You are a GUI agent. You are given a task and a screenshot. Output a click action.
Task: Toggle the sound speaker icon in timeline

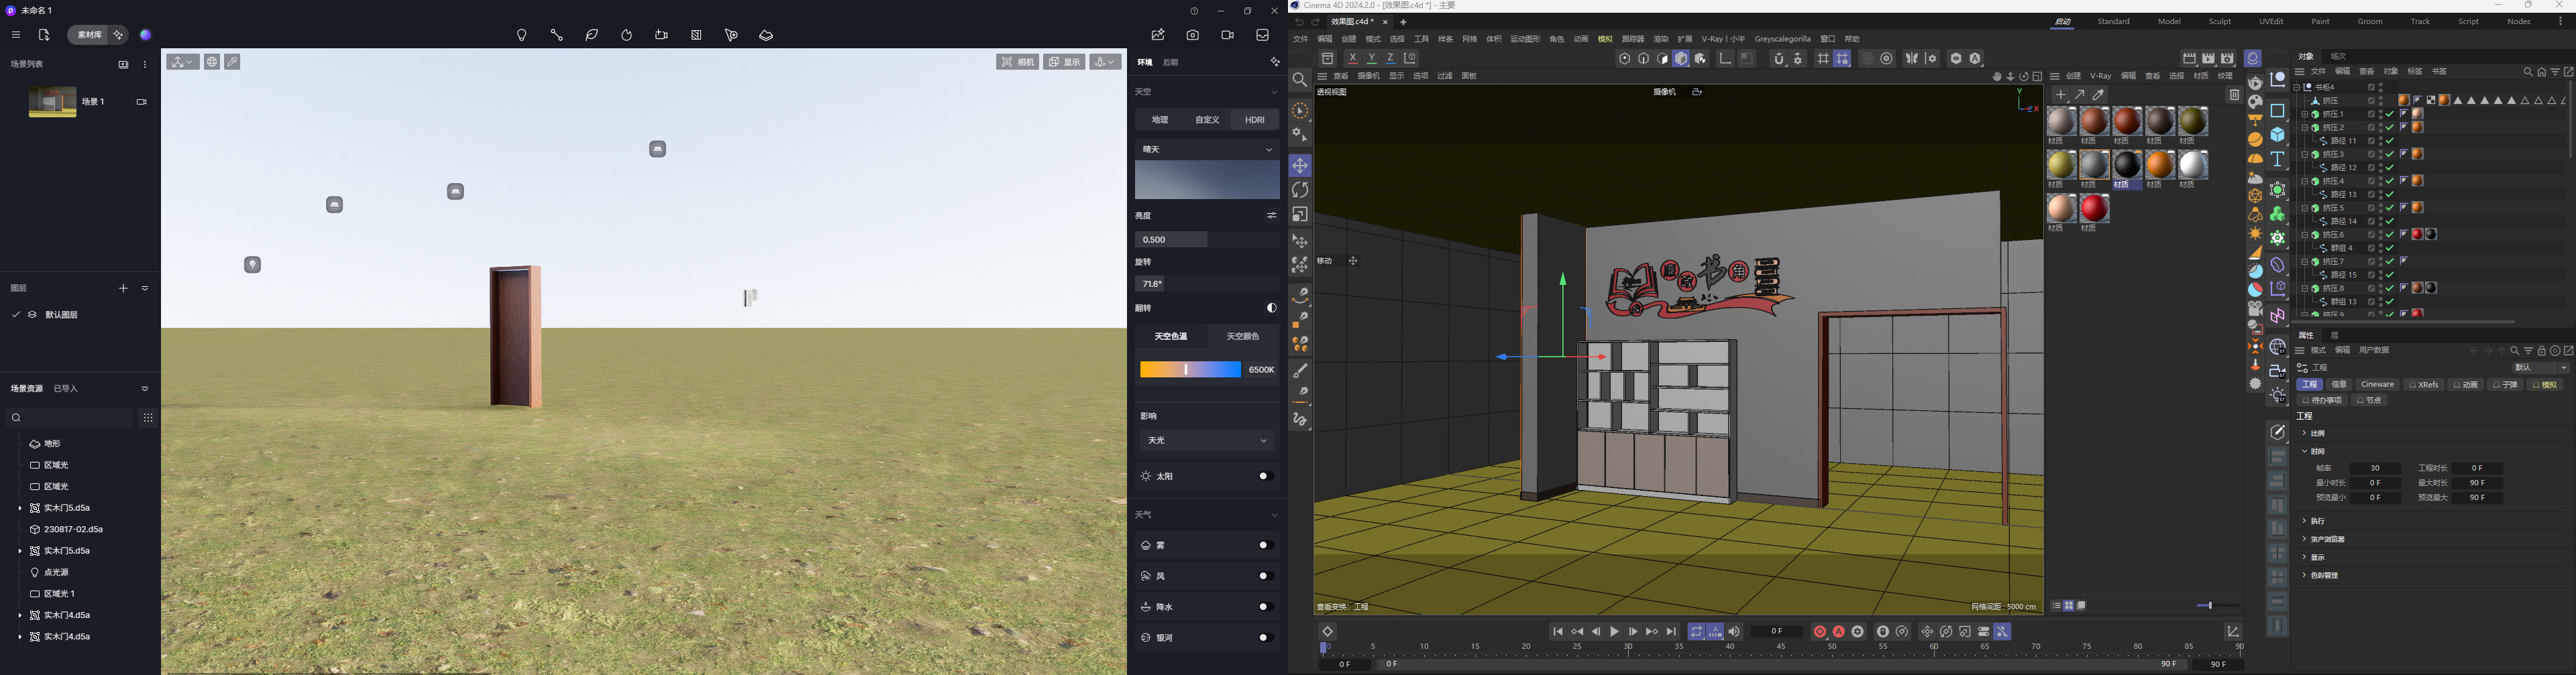pos(1734,632)
